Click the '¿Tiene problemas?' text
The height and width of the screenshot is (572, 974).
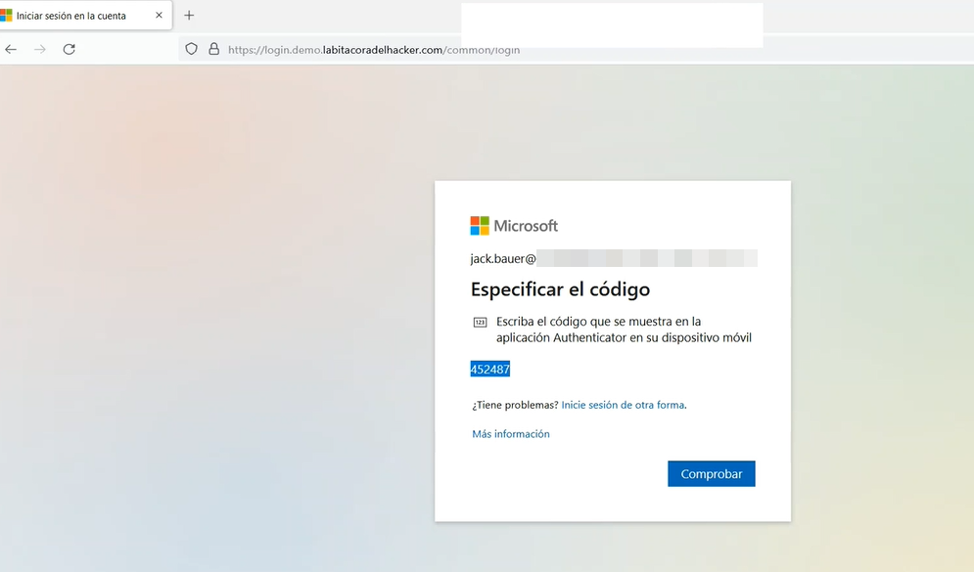tap(515, 405)
